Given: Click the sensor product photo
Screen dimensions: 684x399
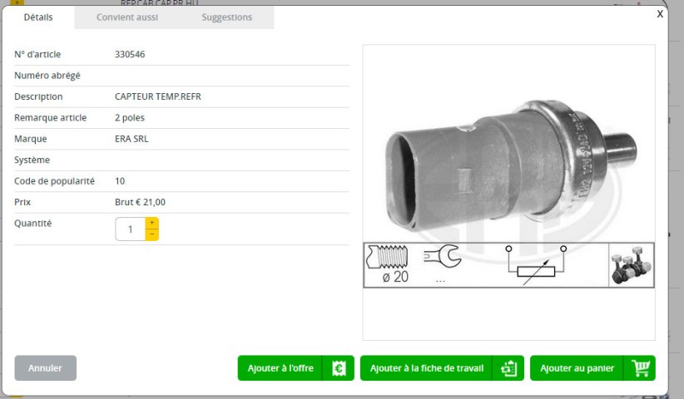Looking at the screenshot, I should click(x=510, y=165).
